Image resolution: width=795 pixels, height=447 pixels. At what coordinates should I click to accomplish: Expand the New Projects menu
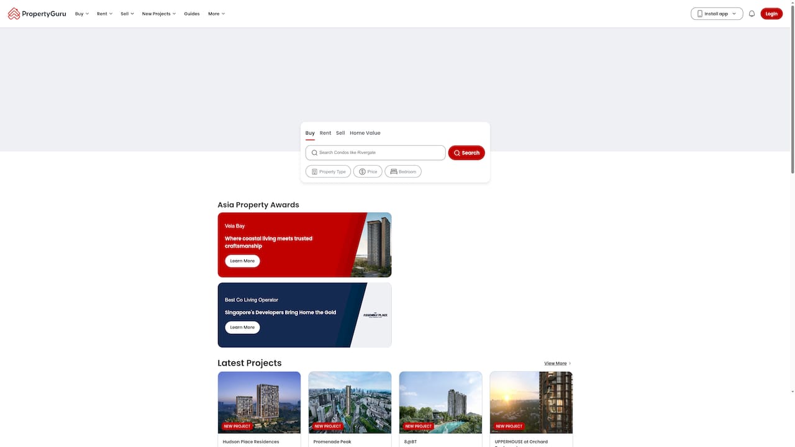(158, 14)
